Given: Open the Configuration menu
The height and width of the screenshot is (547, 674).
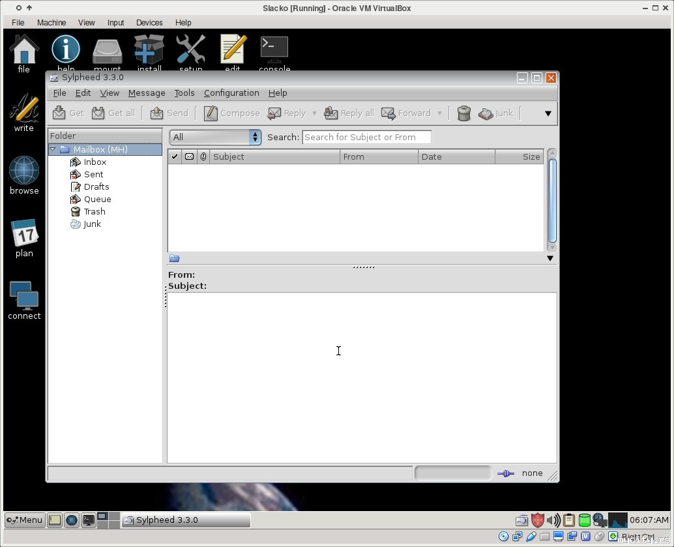Looking at the screenshot, I should (x=231, y=93).
